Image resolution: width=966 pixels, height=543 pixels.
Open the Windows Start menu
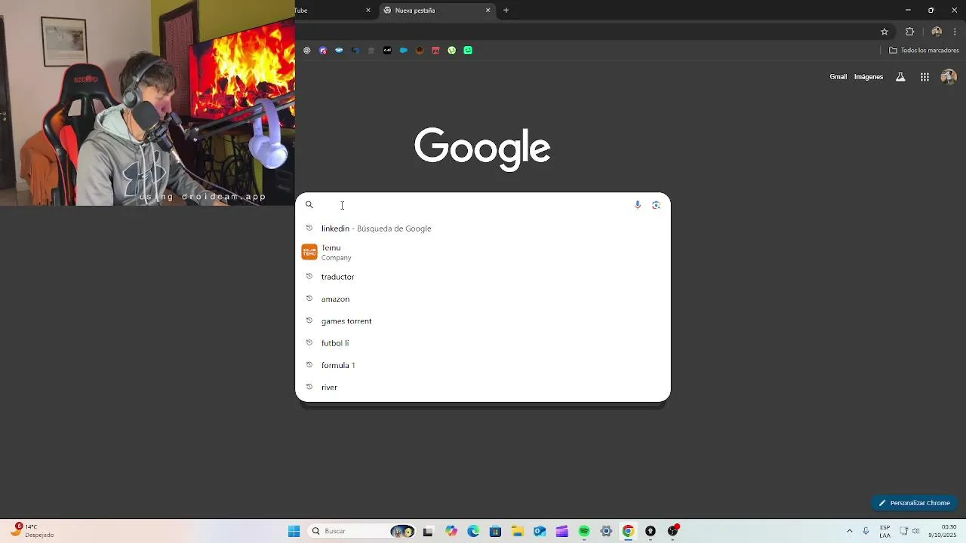294,531
